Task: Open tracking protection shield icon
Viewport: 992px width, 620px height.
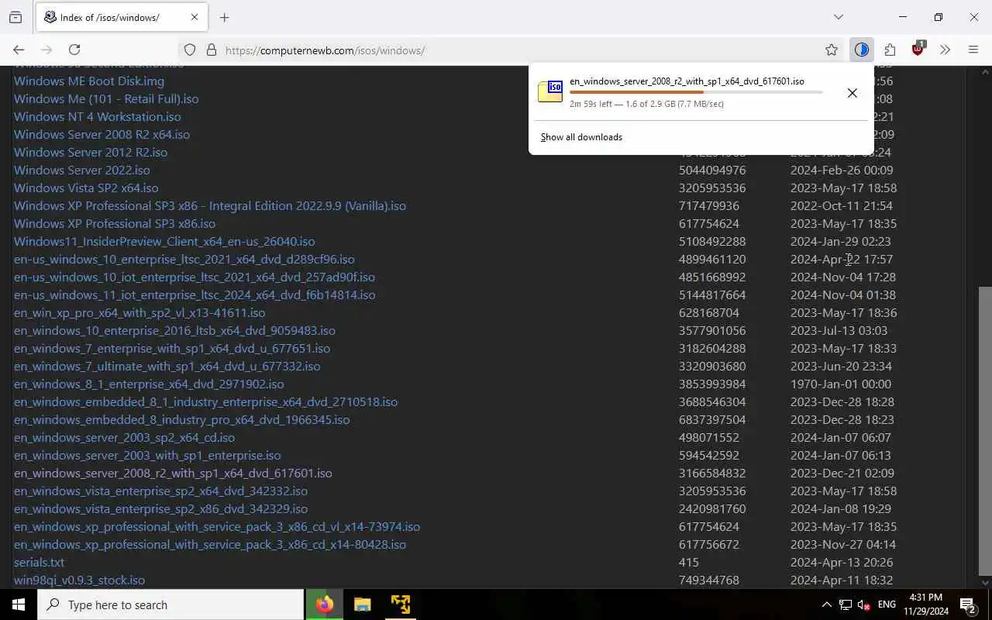Action: click(x=190, y=50)
